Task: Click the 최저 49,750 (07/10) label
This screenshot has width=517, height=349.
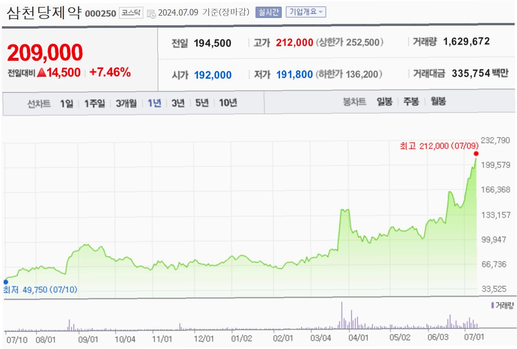Action: click(x=40, y=290)
